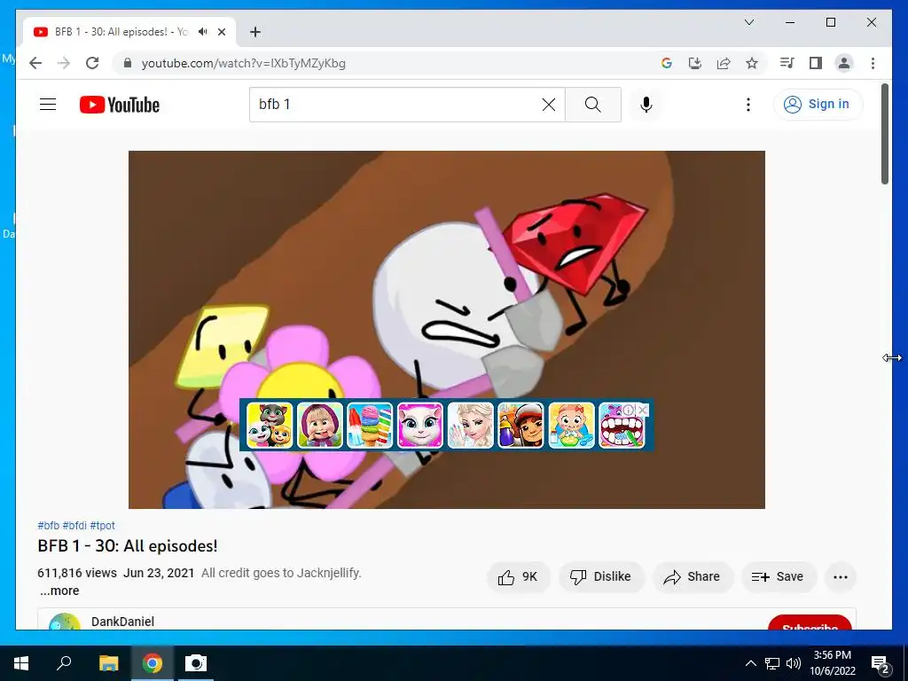Open the camera app on taskbar
This screenshot has width=908, height=681.
pos(196,663)
